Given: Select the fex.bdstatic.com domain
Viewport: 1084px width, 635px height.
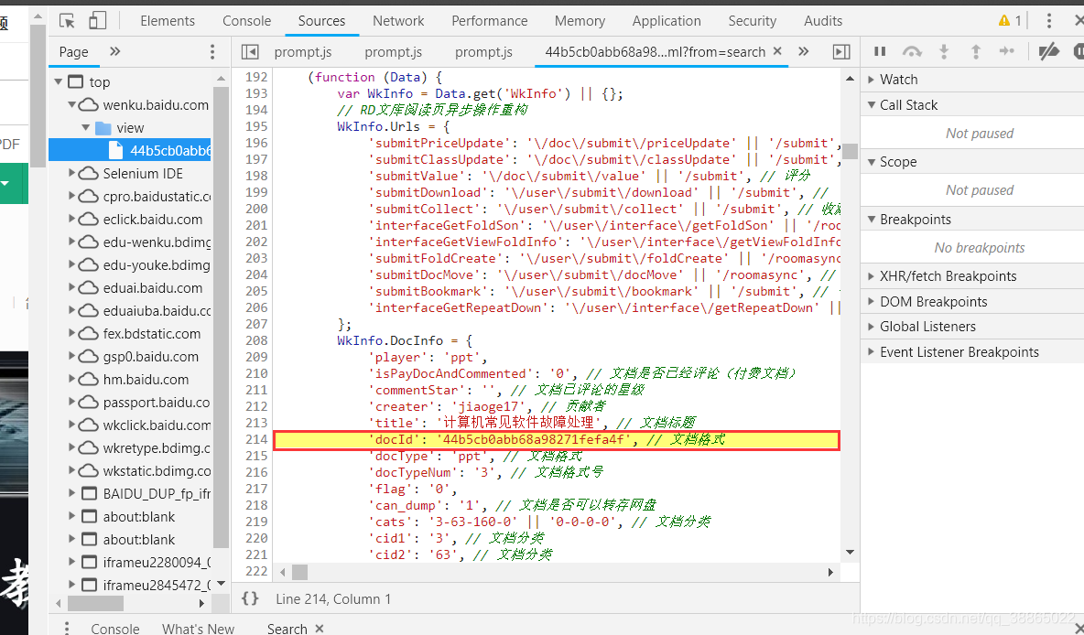Looking at the screenshot, I should click(x=151, y=334).
